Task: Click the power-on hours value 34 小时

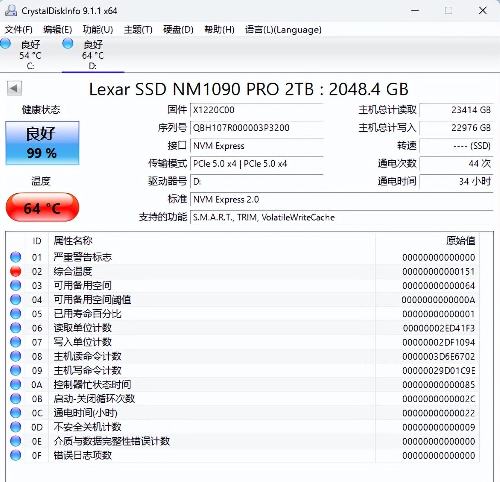Action: tap(456, 182)
